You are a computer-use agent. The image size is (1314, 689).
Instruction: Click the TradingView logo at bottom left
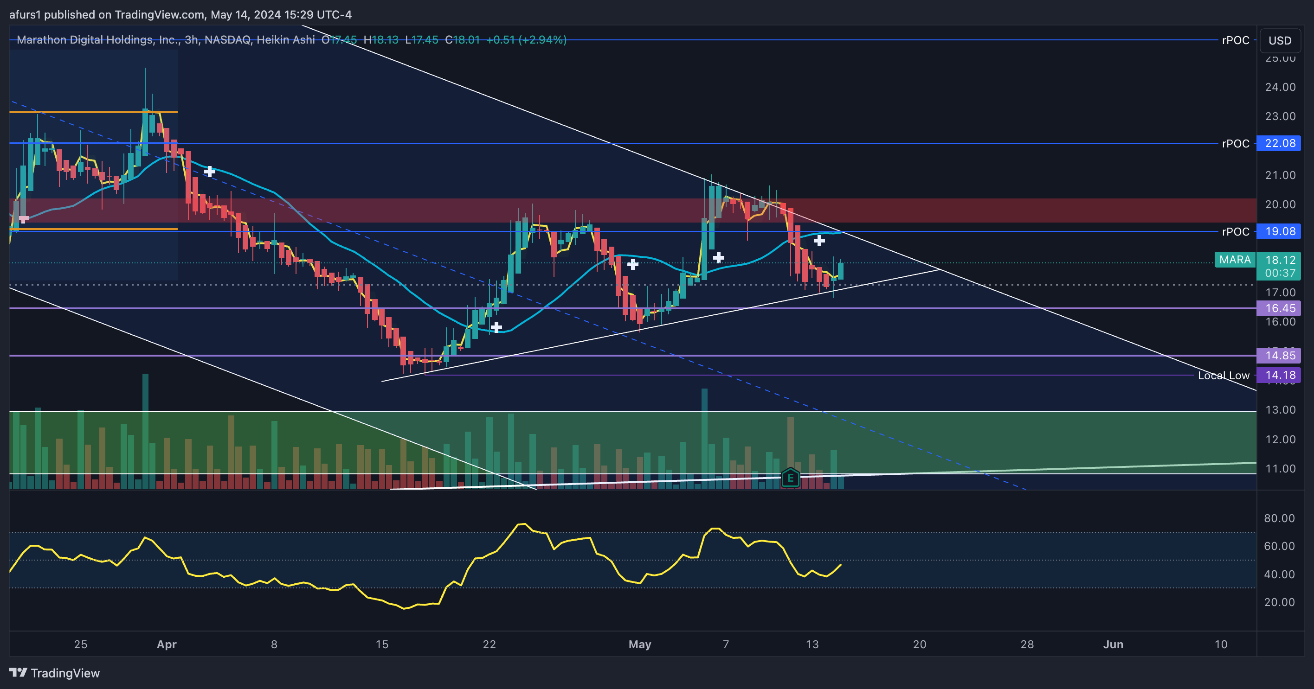(55, 673)
